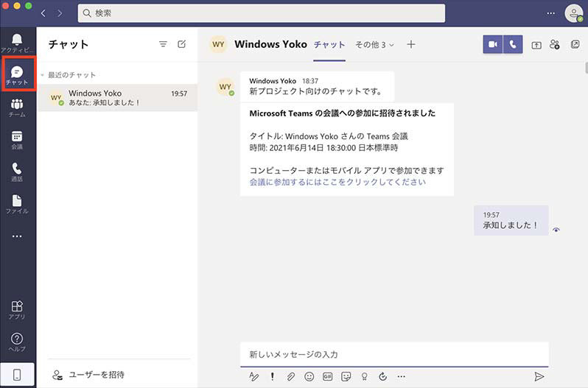Open the Apps (アプリ) store

(x=17, y=310)
